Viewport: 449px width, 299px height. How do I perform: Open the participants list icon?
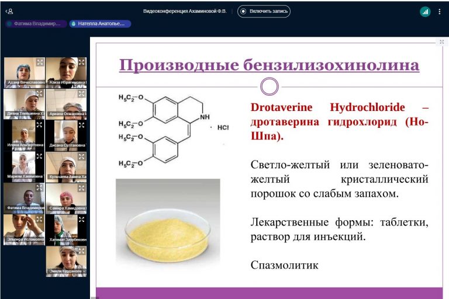[9, 12]
